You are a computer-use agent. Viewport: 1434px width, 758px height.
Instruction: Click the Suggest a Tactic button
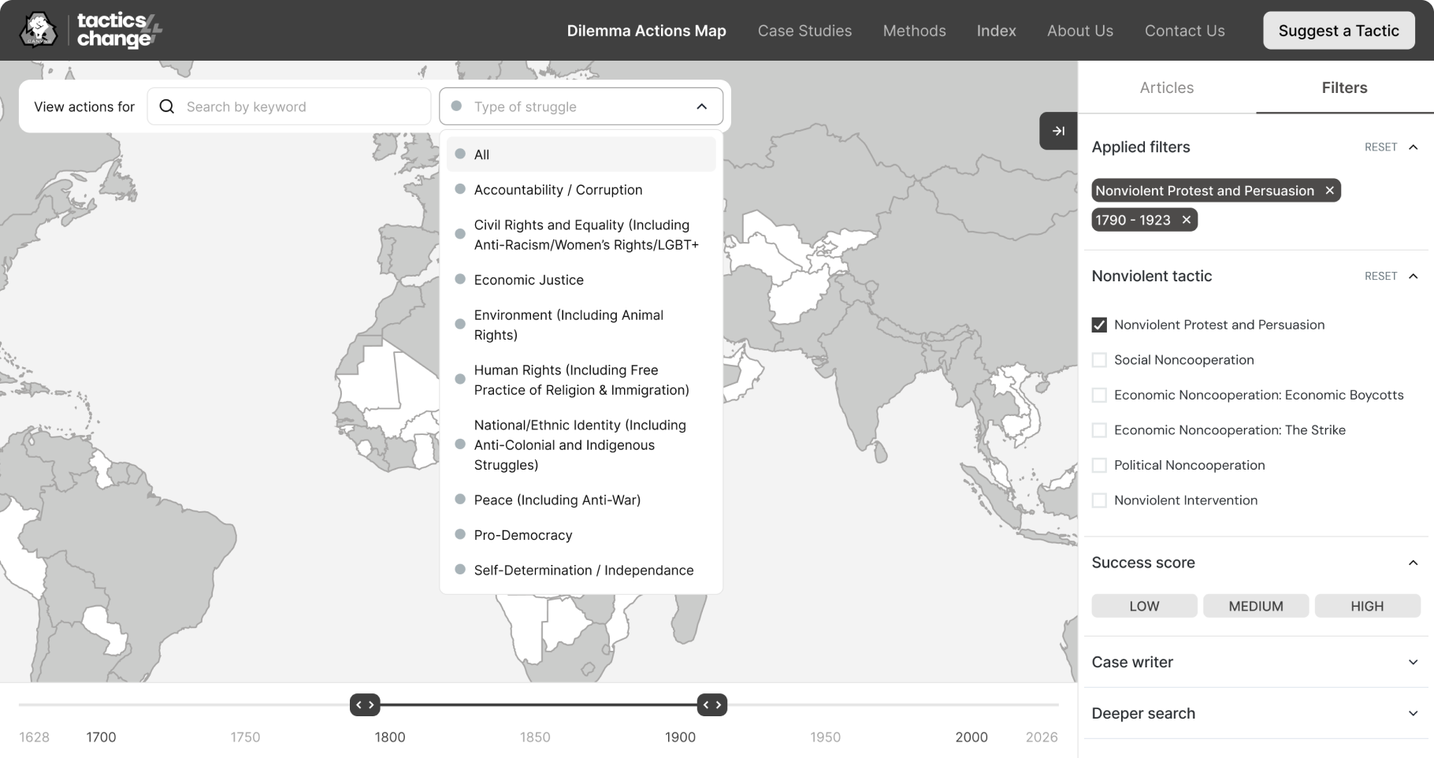pyautogui.click(x=1339, y=30)
